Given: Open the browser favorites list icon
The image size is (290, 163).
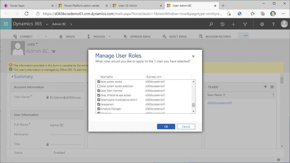Looking at the screenshot, I should [252, 14].
